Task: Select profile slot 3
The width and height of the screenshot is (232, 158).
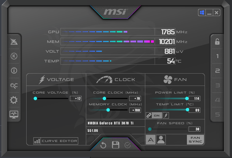Action: 217,85
